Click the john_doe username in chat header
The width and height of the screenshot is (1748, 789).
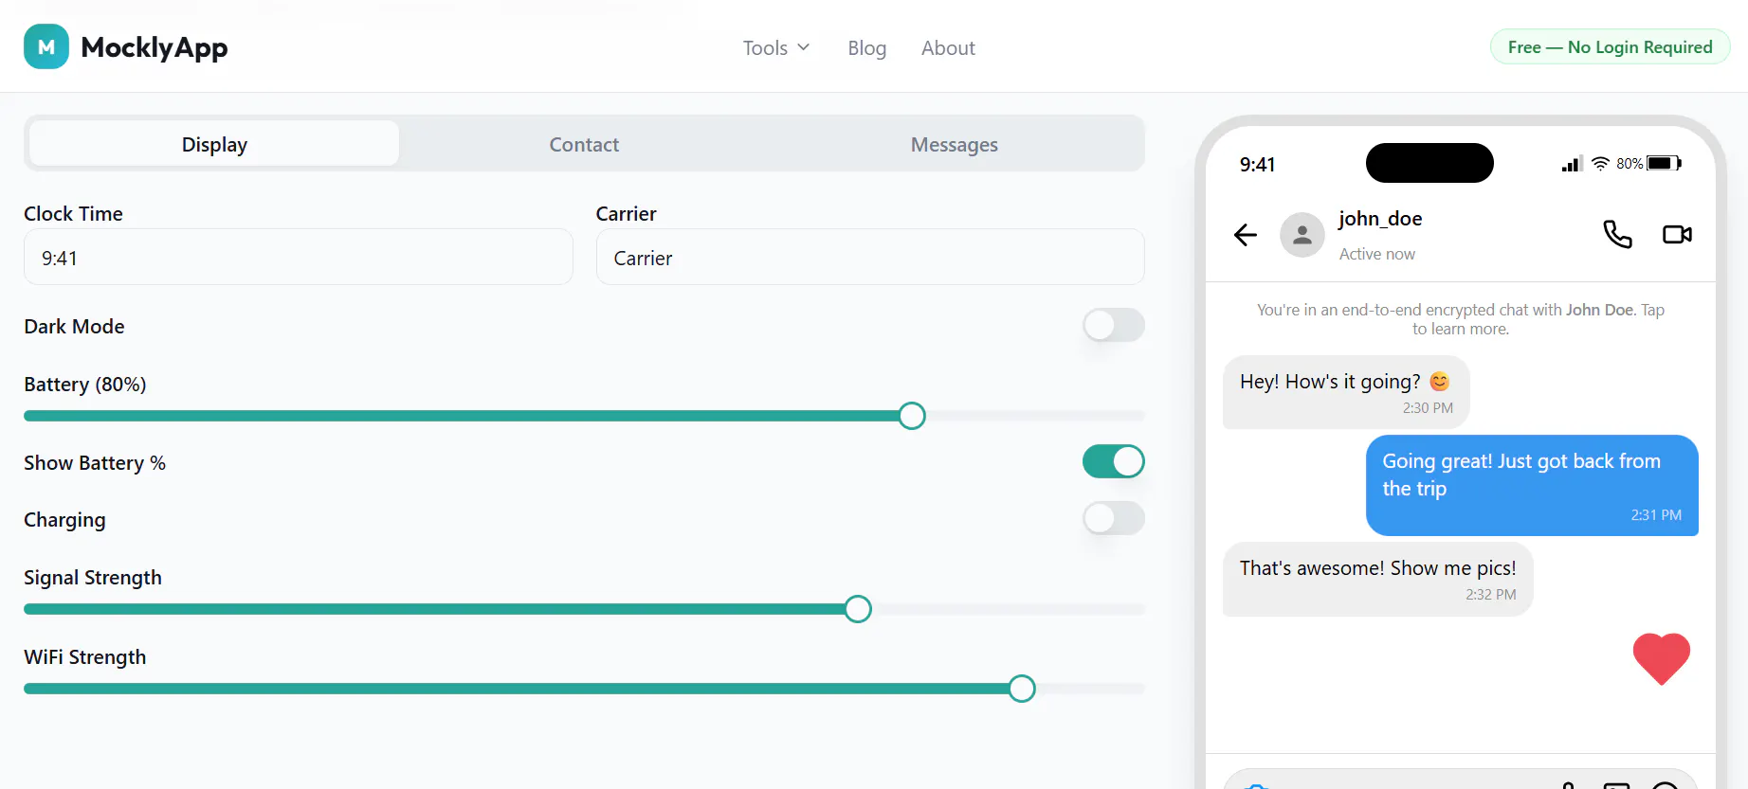1380,219
